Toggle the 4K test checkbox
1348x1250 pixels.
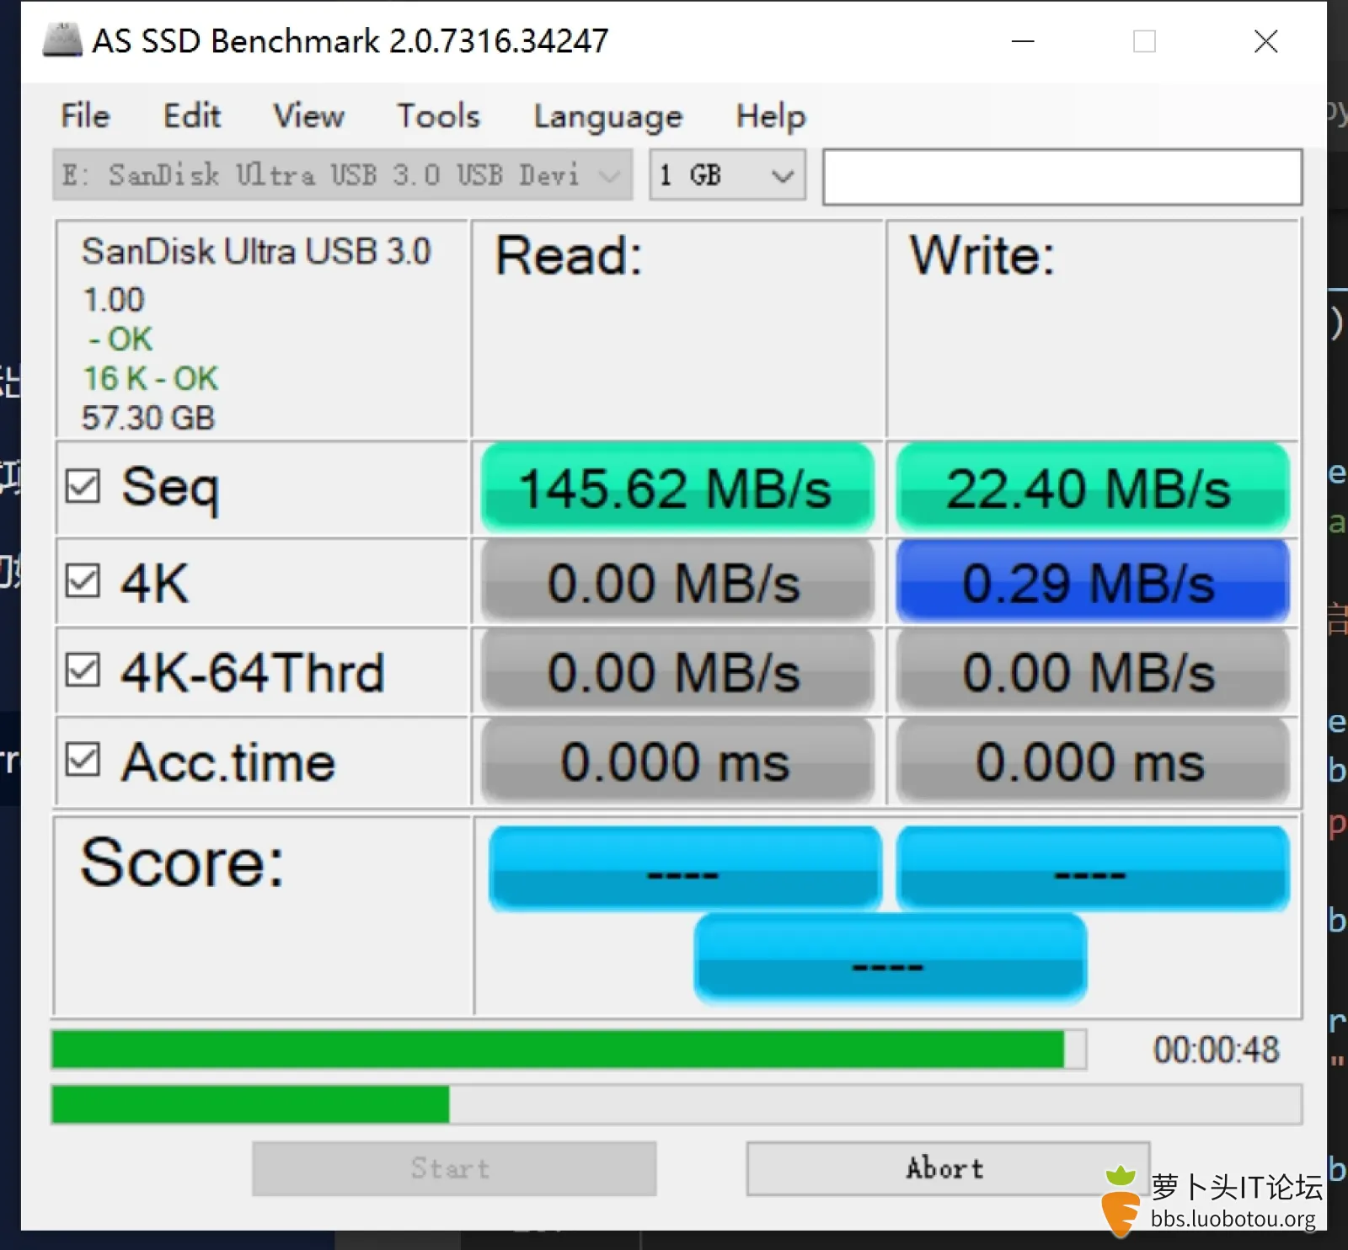point(83,580)
